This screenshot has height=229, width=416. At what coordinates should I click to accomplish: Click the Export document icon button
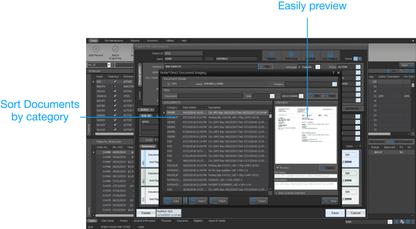tap(258, 201)
